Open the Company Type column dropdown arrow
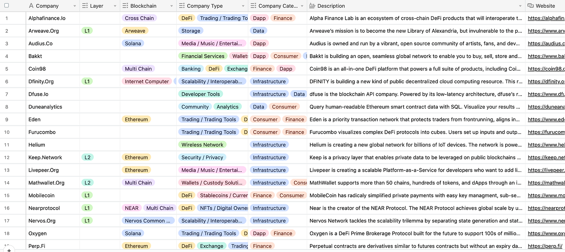This screenshot has height=252, width=565. 243,6
